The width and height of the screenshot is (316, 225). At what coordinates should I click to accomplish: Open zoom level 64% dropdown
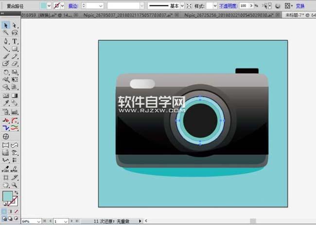[39, 222]
